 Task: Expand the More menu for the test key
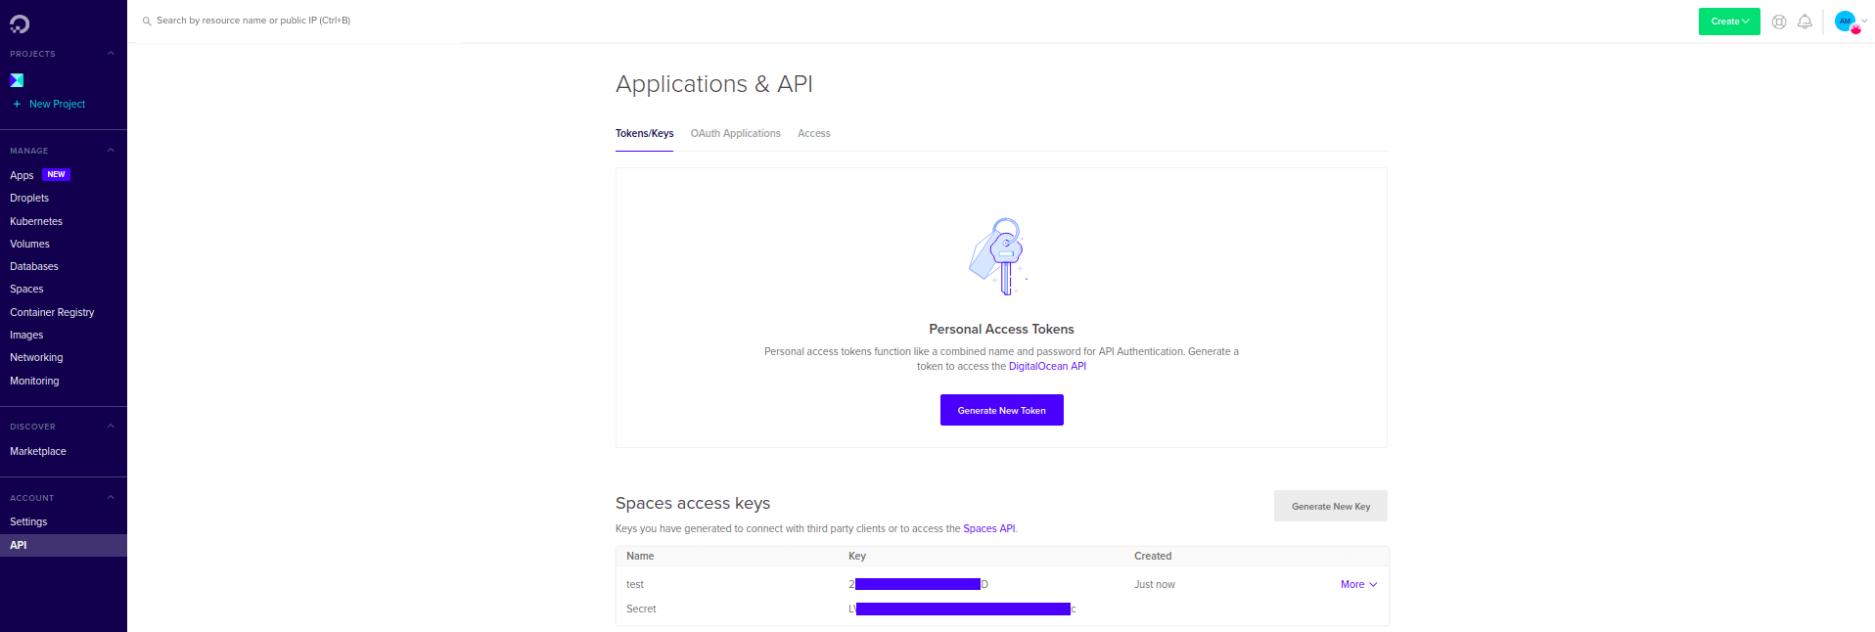click(1359, 585)
